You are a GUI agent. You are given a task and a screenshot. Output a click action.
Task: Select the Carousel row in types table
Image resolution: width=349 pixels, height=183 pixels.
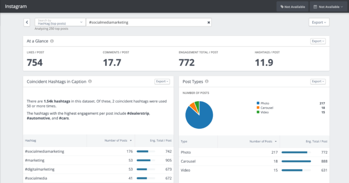(x=254, y=161)
